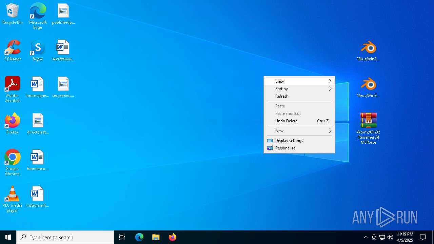This screenshot has height=244, width=434.
Task: Open the clock showing 11:19 PM
Action: point(405,237)
